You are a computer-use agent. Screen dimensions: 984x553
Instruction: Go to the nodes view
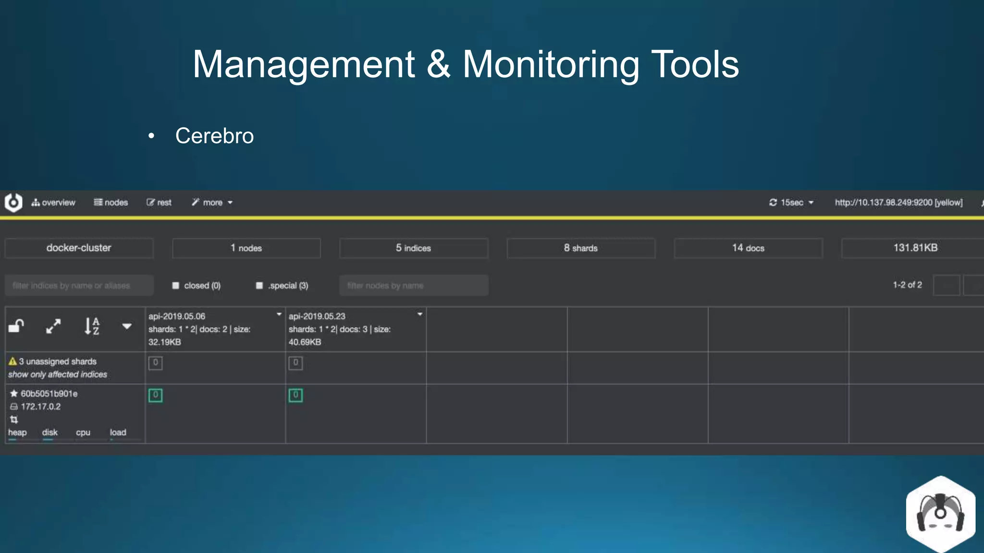[111, 203]
